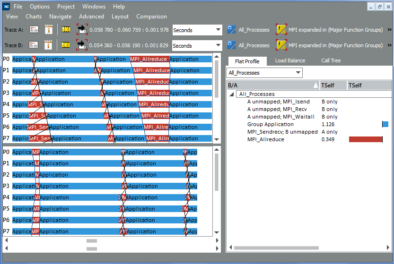The image size is (394, 264).
Task: Open Trace B Seconds unit dropdown
Action: 197,45
